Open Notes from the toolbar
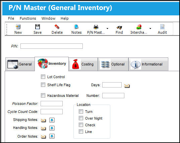 click(x=76, y=27)
